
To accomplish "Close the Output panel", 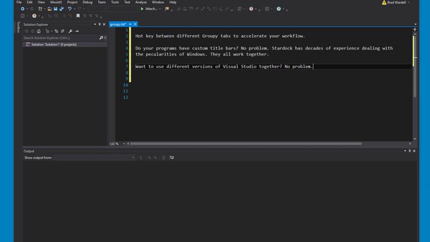I will pyautogui.click(x=414, y=151).
